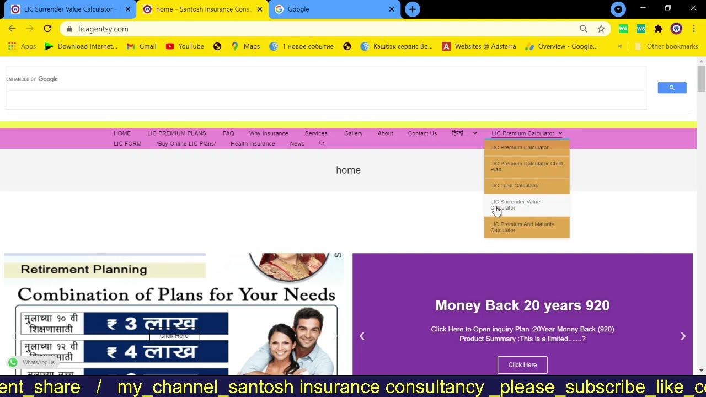Click Here button under Money Back plan
Viewport: 706px width, 397px height.
click(522, 364)
